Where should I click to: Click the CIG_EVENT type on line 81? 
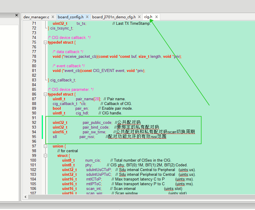click(104, 71)
